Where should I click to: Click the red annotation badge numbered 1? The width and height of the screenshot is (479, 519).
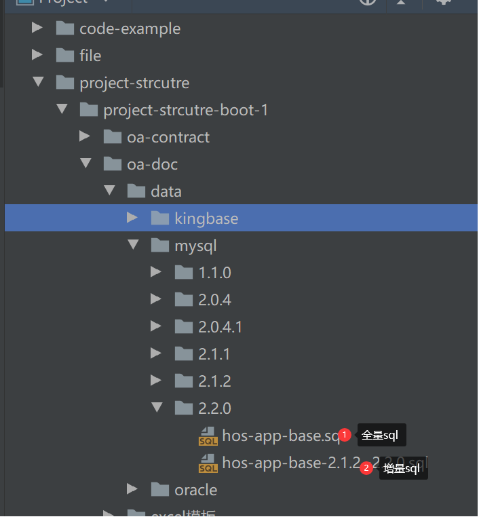pyautogui.click(x=345, y=435)
